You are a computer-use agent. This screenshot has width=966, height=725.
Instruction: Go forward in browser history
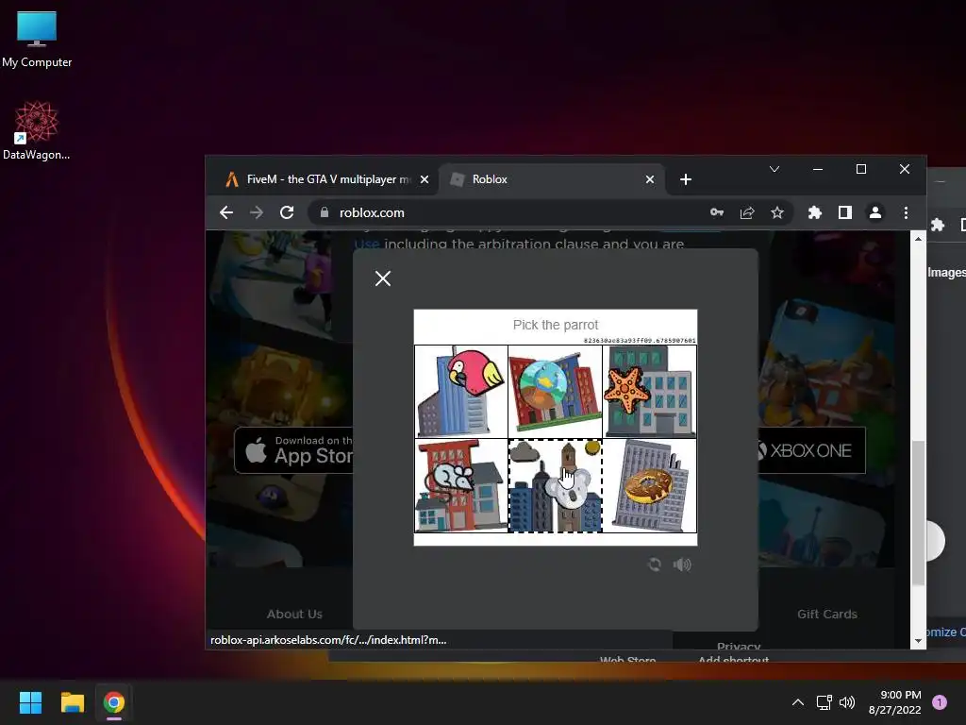[x=257, y=212]
